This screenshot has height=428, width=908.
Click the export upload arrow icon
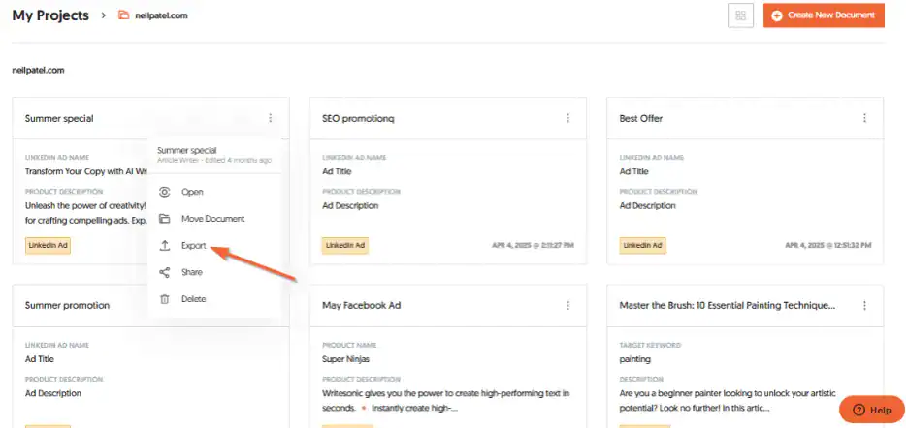coord(164,246)
